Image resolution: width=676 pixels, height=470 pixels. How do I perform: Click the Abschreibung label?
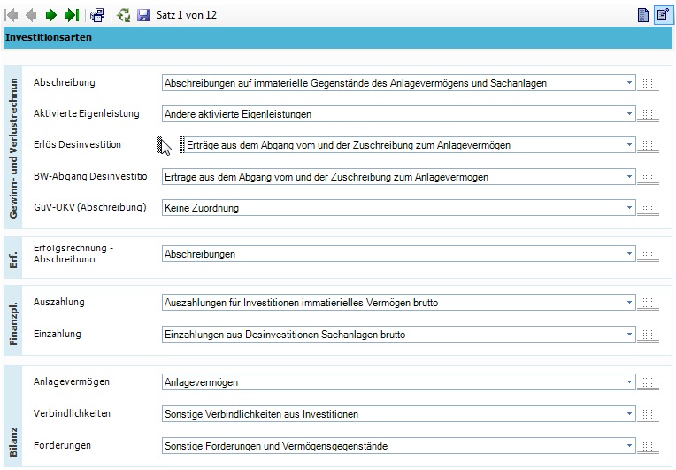point(65,82)
